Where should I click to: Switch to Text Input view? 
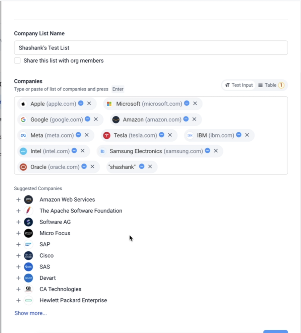tap(239, 85)
